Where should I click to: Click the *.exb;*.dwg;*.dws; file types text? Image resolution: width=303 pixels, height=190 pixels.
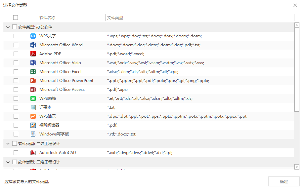pyautogui.click(x=140, y=153)
